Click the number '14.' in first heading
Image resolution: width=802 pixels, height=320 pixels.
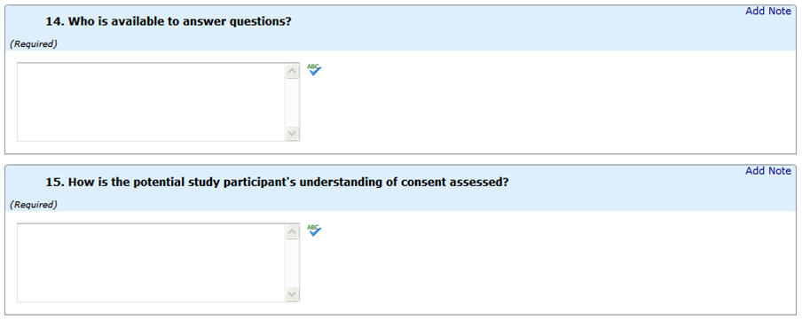tap(55, 21)
